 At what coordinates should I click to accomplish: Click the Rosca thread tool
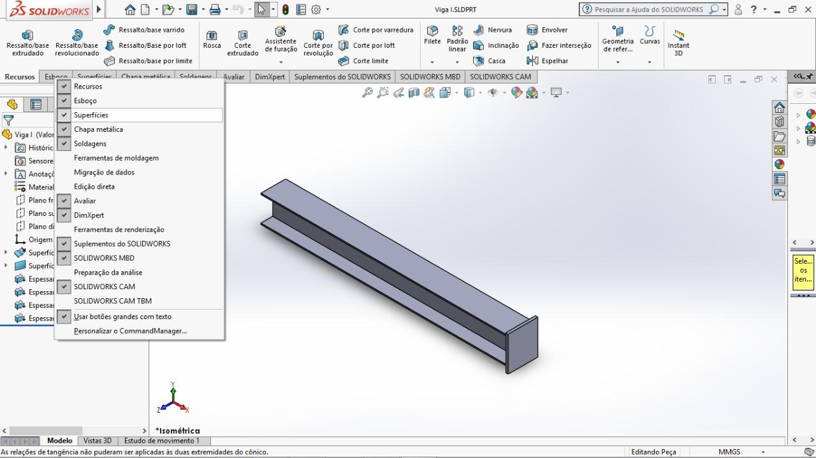[x=212, y=39]
